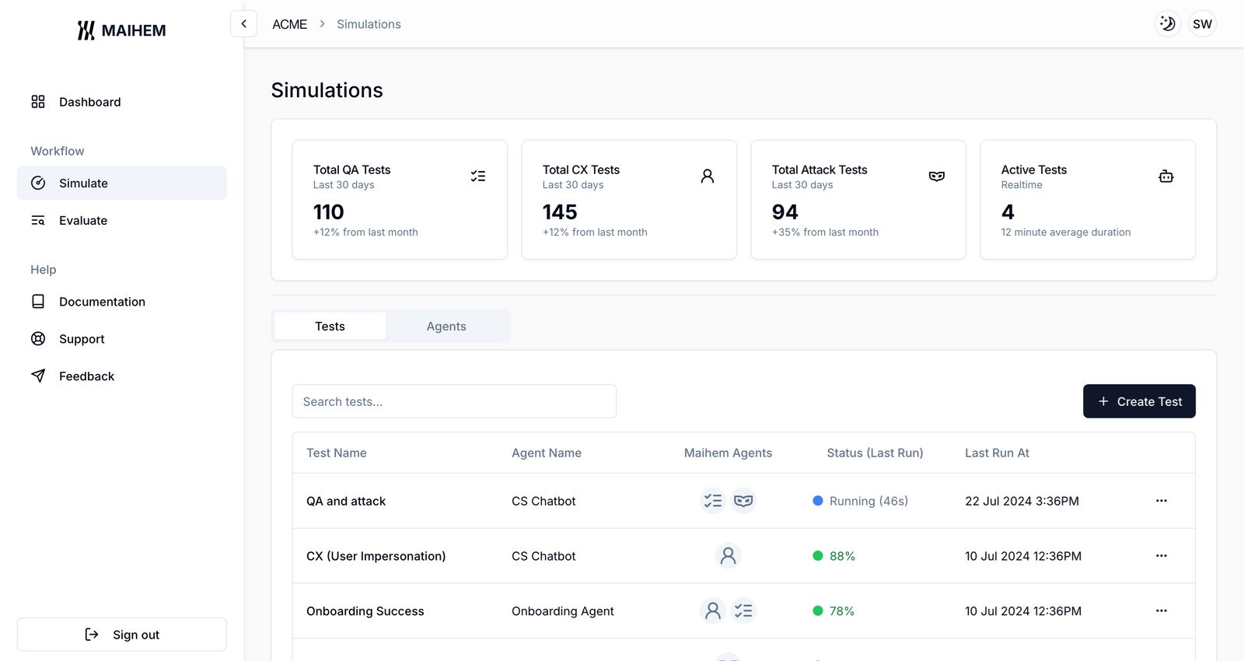The image size is (1244, 661).
Task: Collapse the sidebar with the chevron button
Action: pyautogui.click(x=243, y=24)
